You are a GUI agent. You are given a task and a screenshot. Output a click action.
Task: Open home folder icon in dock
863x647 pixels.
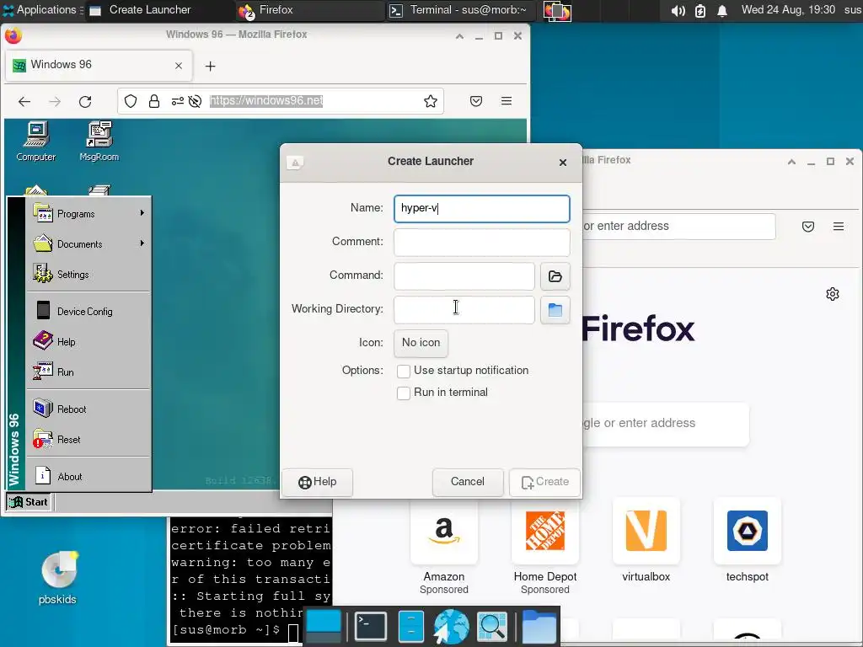click(539, 627)
